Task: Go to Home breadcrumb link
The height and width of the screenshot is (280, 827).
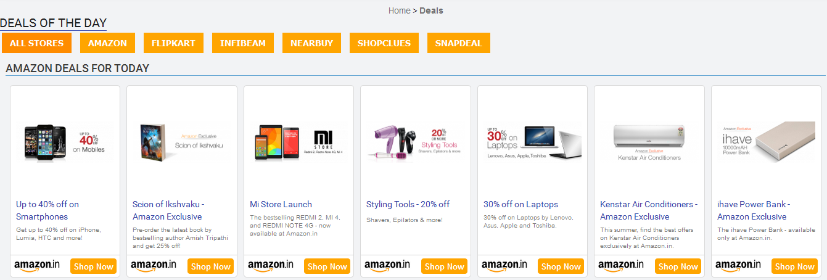Action: pos(399,10)
